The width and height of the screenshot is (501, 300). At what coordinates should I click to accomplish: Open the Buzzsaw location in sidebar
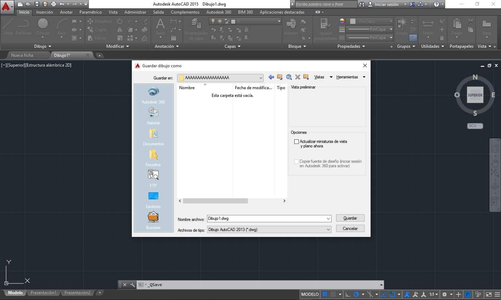point(153,221)
